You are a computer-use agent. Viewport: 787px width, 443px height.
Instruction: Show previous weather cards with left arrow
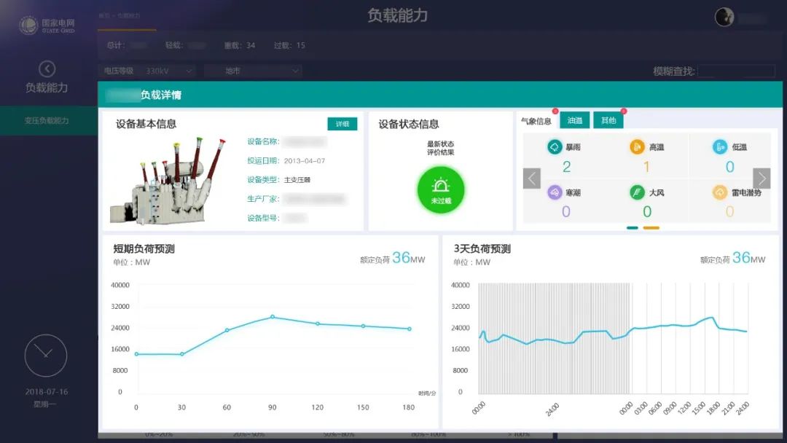(531, 178)
